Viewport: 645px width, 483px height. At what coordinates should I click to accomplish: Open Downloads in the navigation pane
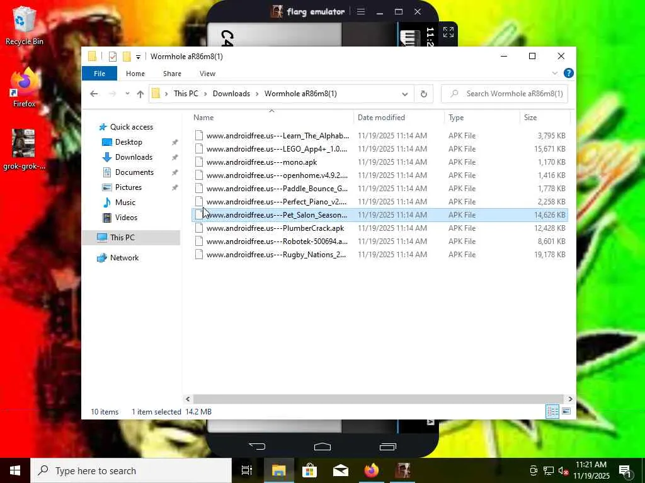[x=134, y=157]
